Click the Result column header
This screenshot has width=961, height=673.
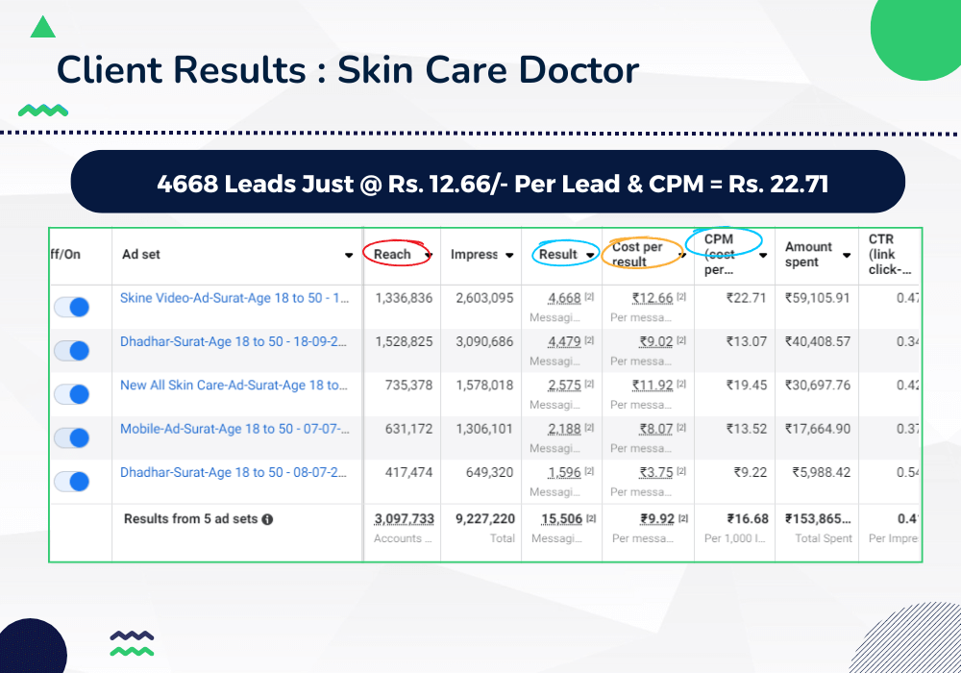click(558, 255)
